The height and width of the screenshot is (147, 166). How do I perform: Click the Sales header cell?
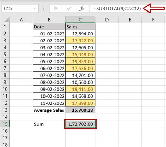click(80, 27)
